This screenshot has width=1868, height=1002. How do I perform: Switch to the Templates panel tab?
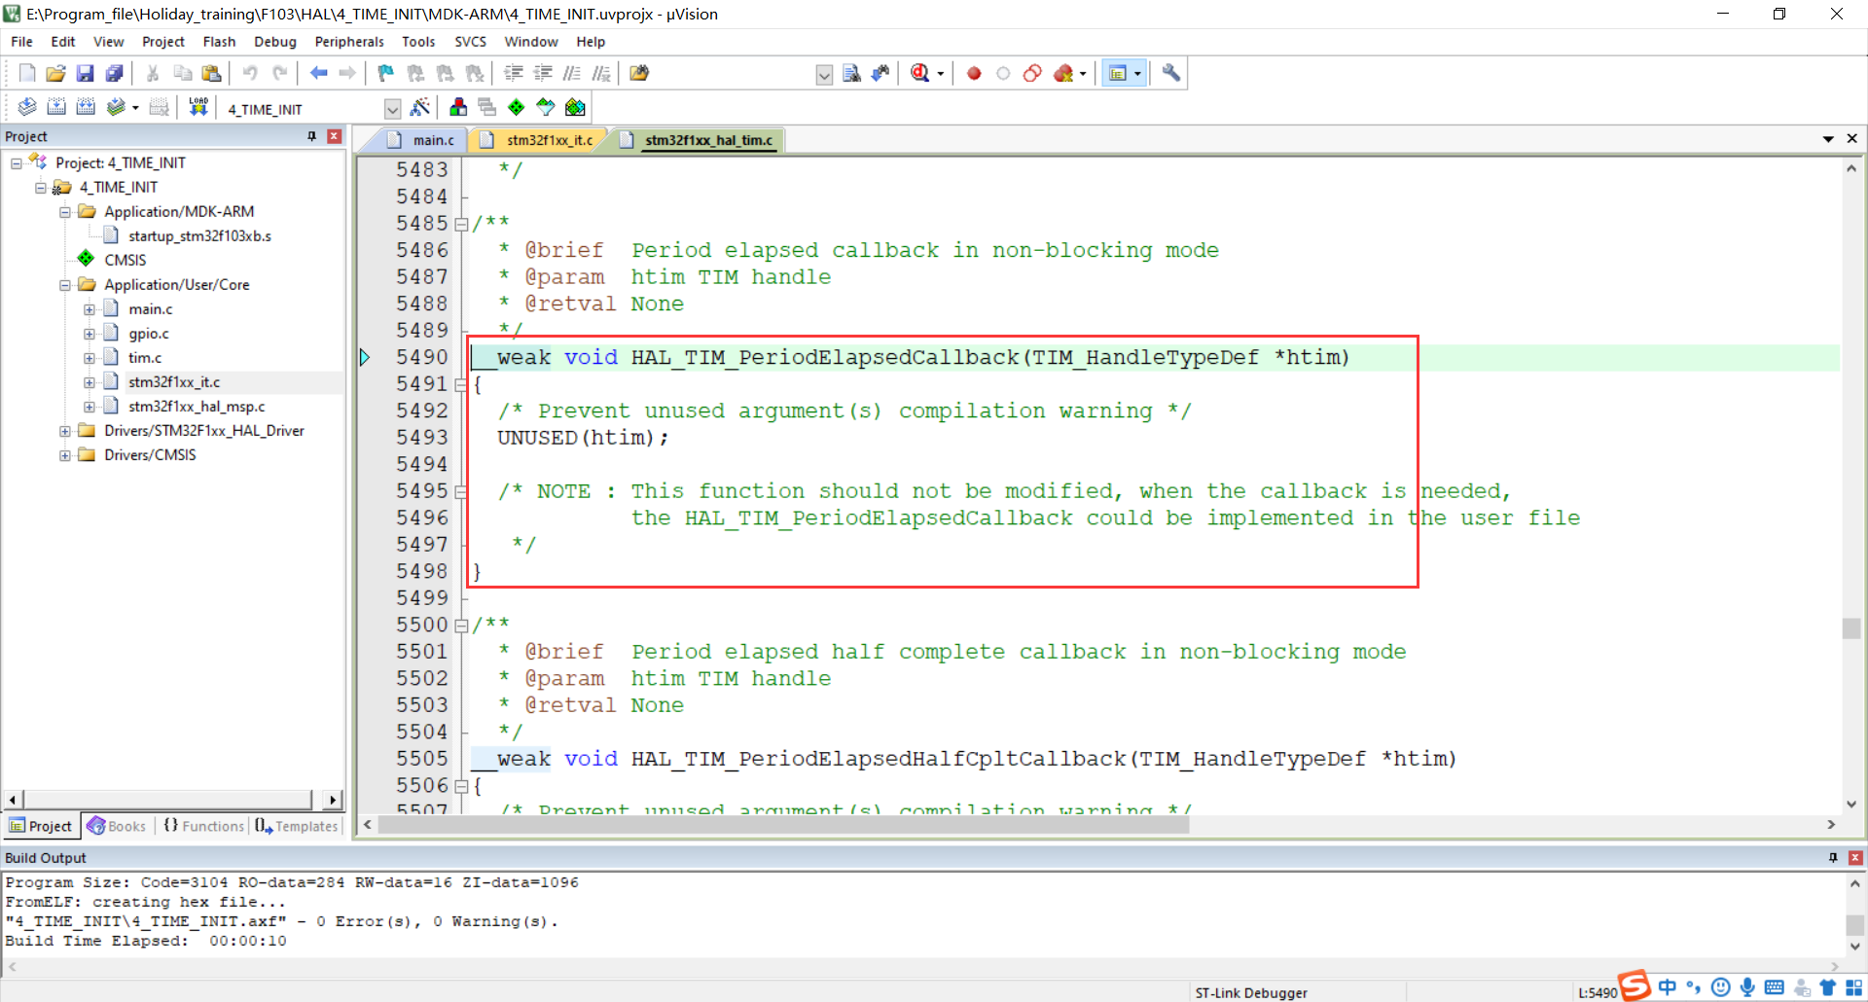[x=297, y=826]
